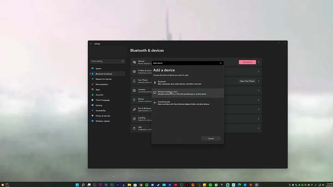Launch Photoshop from the taskbar

coord(106,185)
